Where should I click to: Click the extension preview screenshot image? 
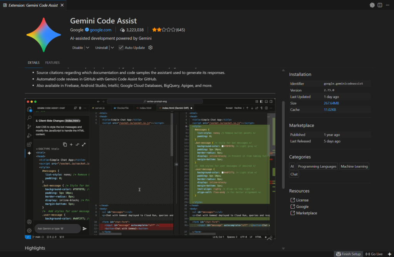pos(150,169)
